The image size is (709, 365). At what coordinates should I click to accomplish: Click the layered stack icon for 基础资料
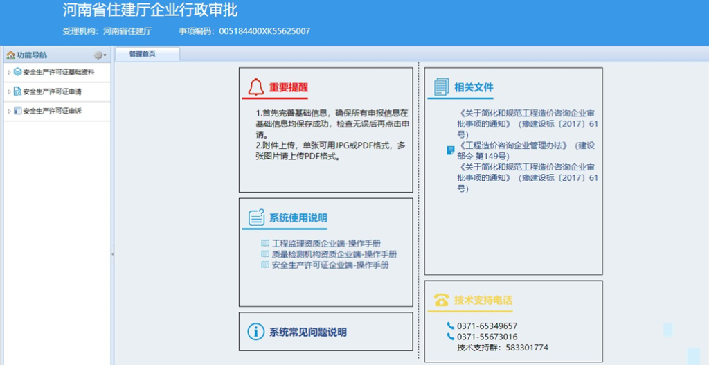point(17,72)
